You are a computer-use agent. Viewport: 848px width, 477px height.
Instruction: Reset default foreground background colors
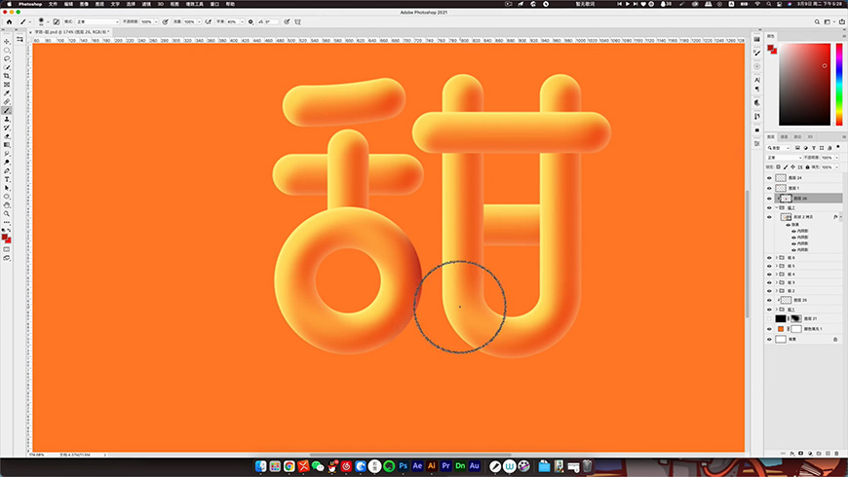point(4,231)
